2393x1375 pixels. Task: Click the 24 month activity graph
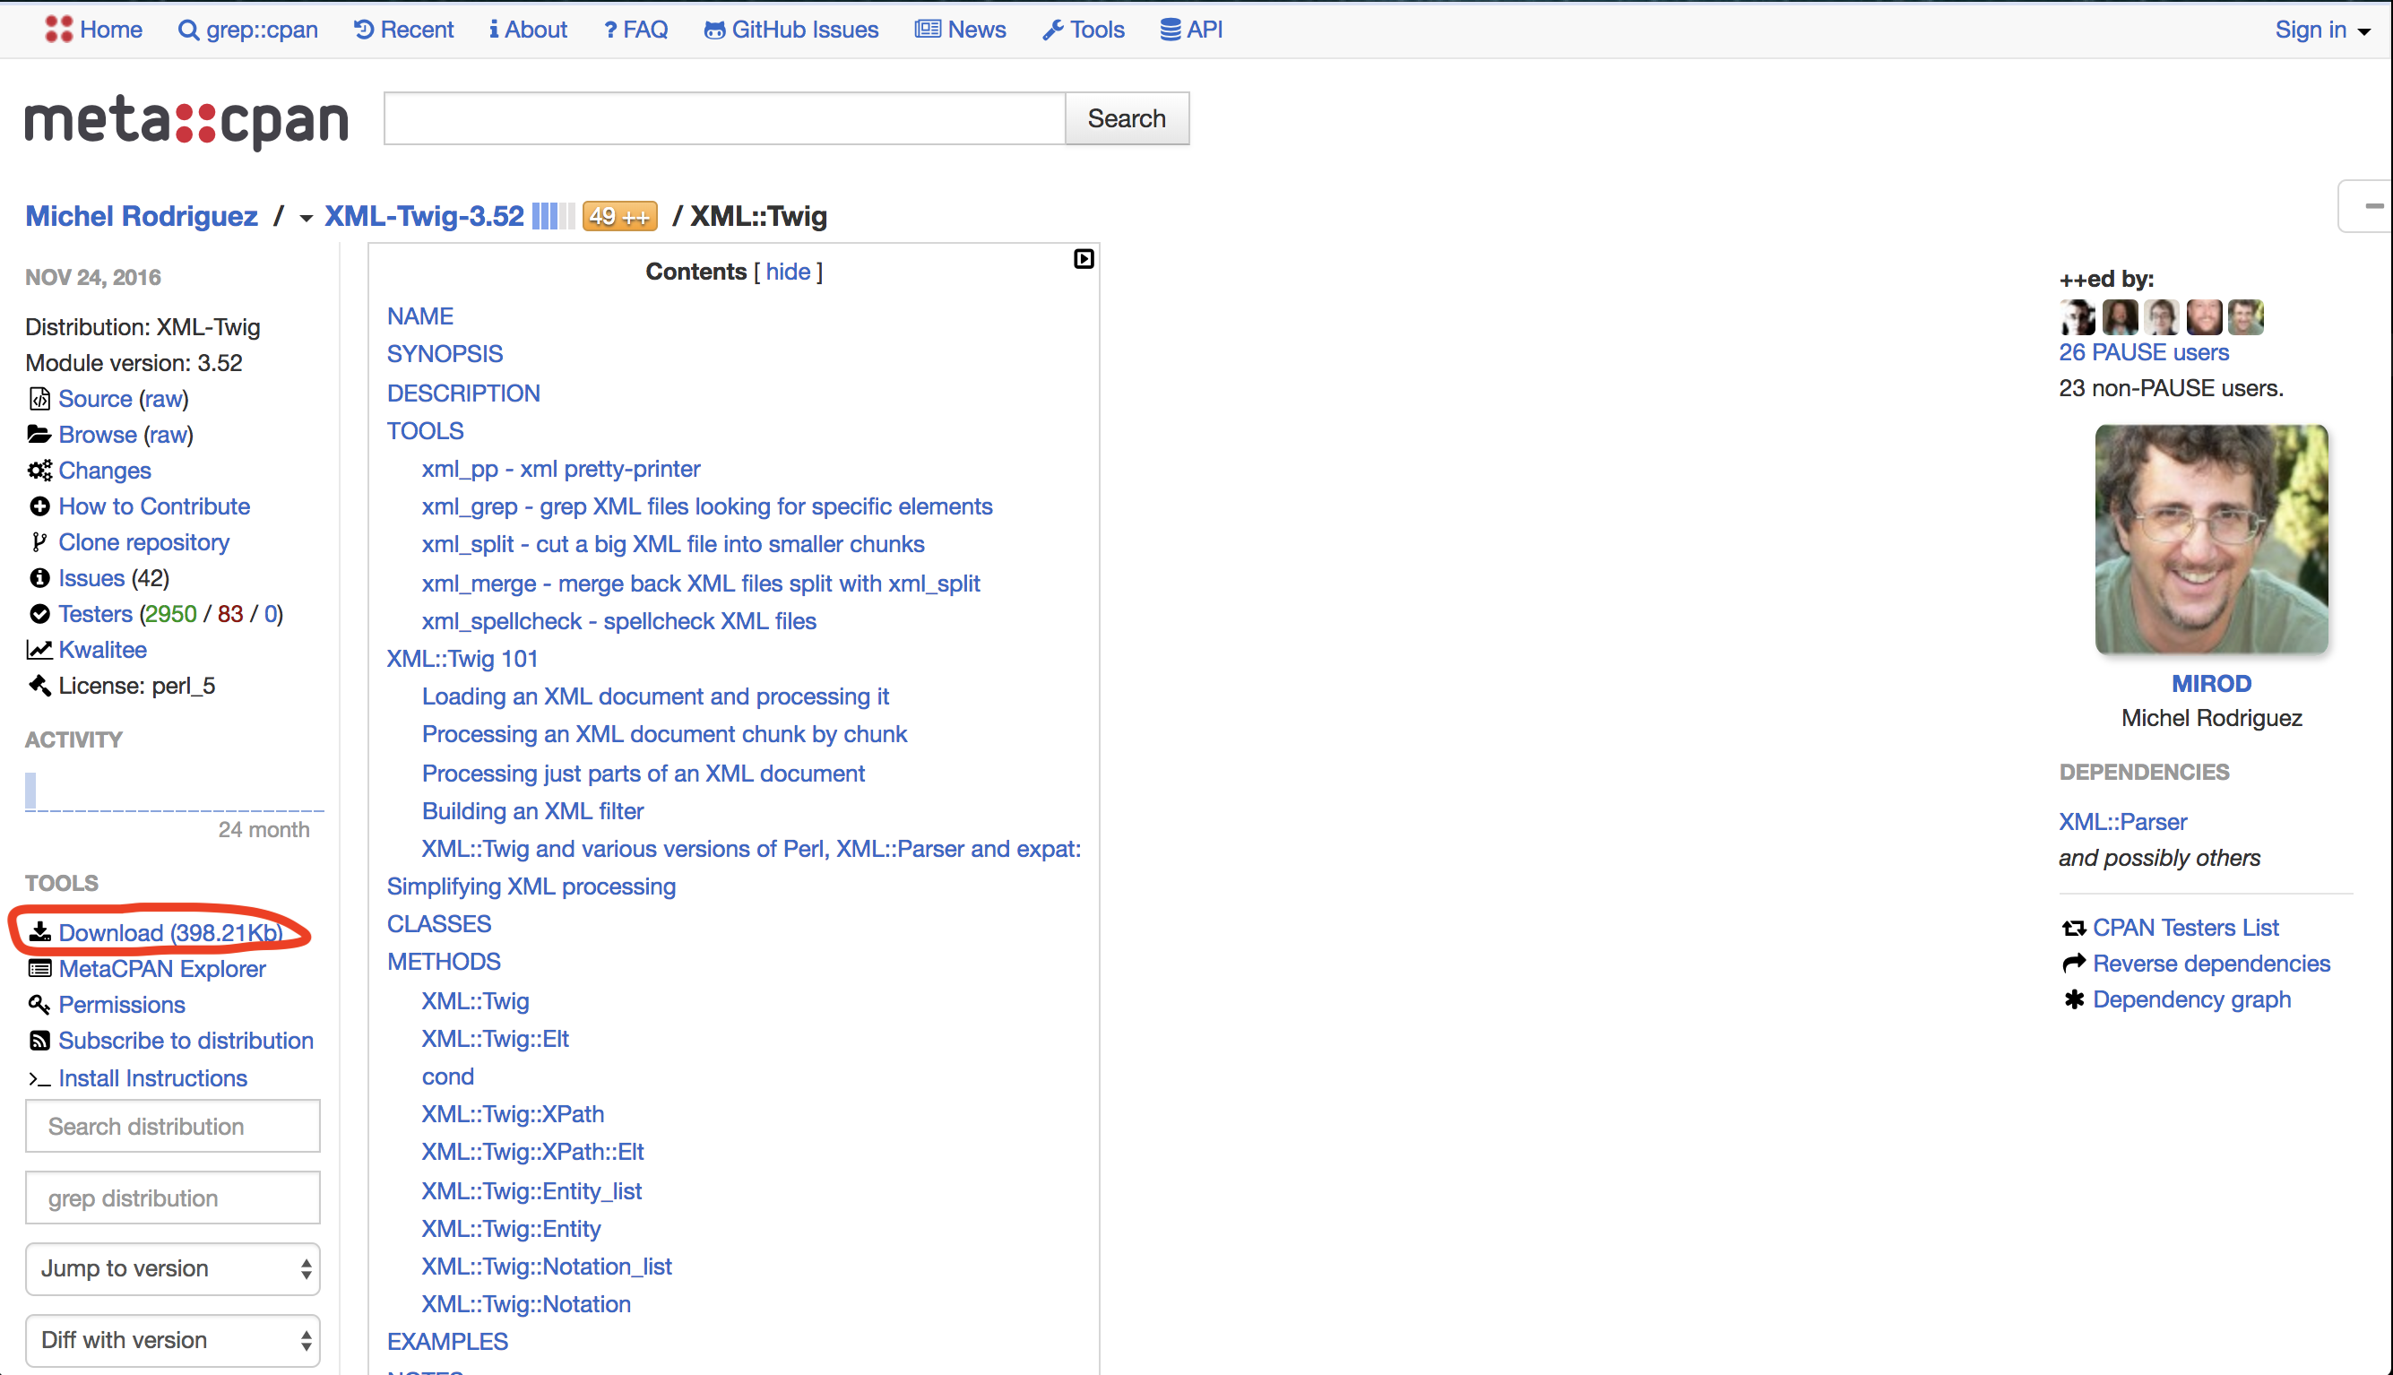click(x=174, y=793)
